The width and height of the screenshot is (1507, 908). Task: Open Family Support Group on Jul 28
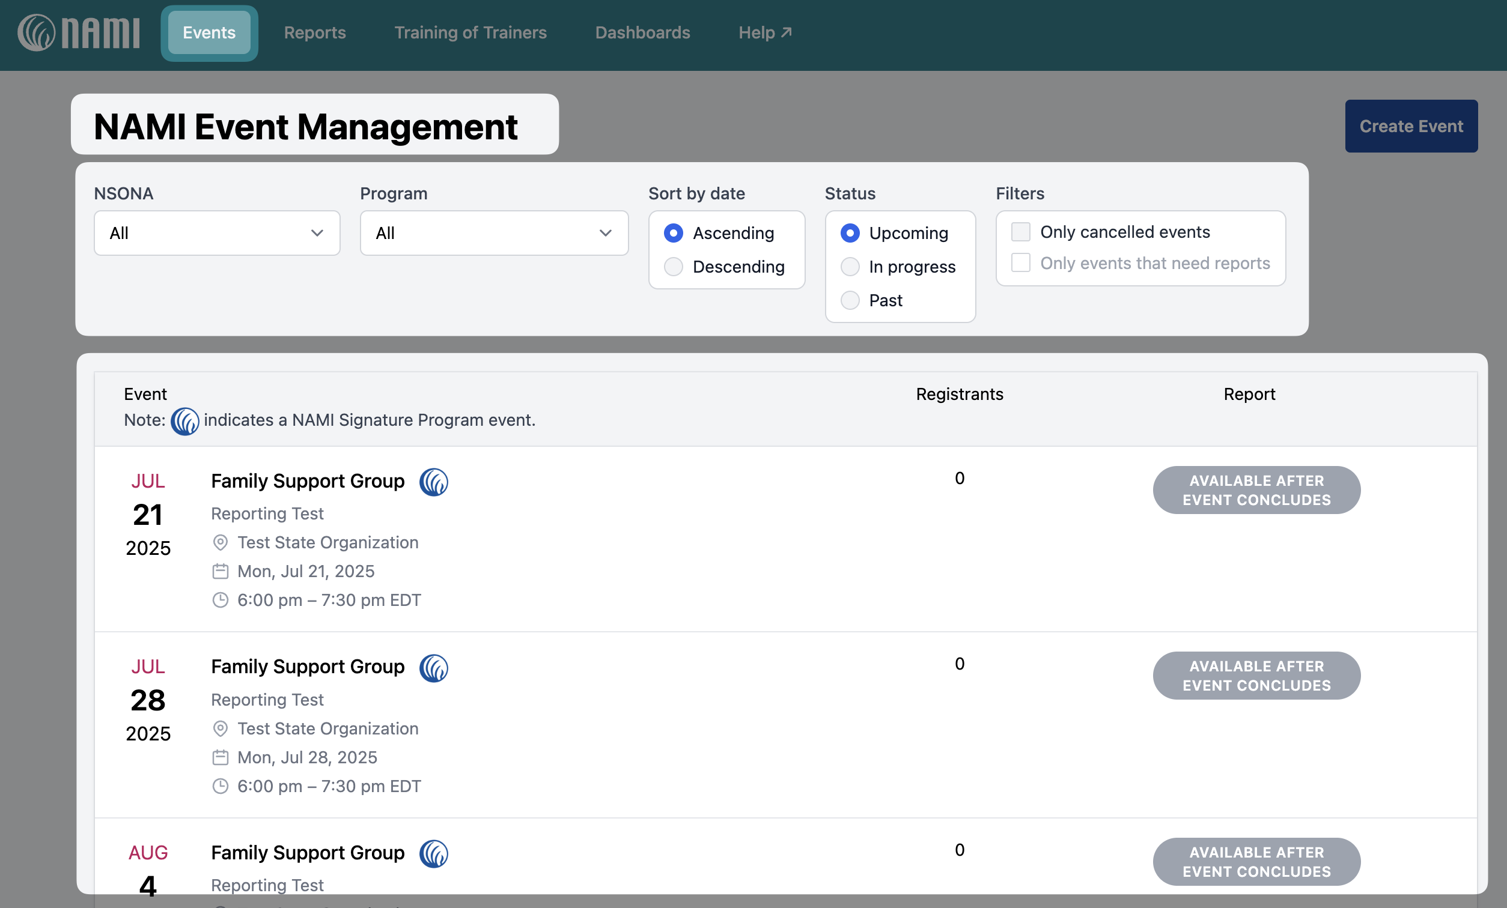coord(308,667)
